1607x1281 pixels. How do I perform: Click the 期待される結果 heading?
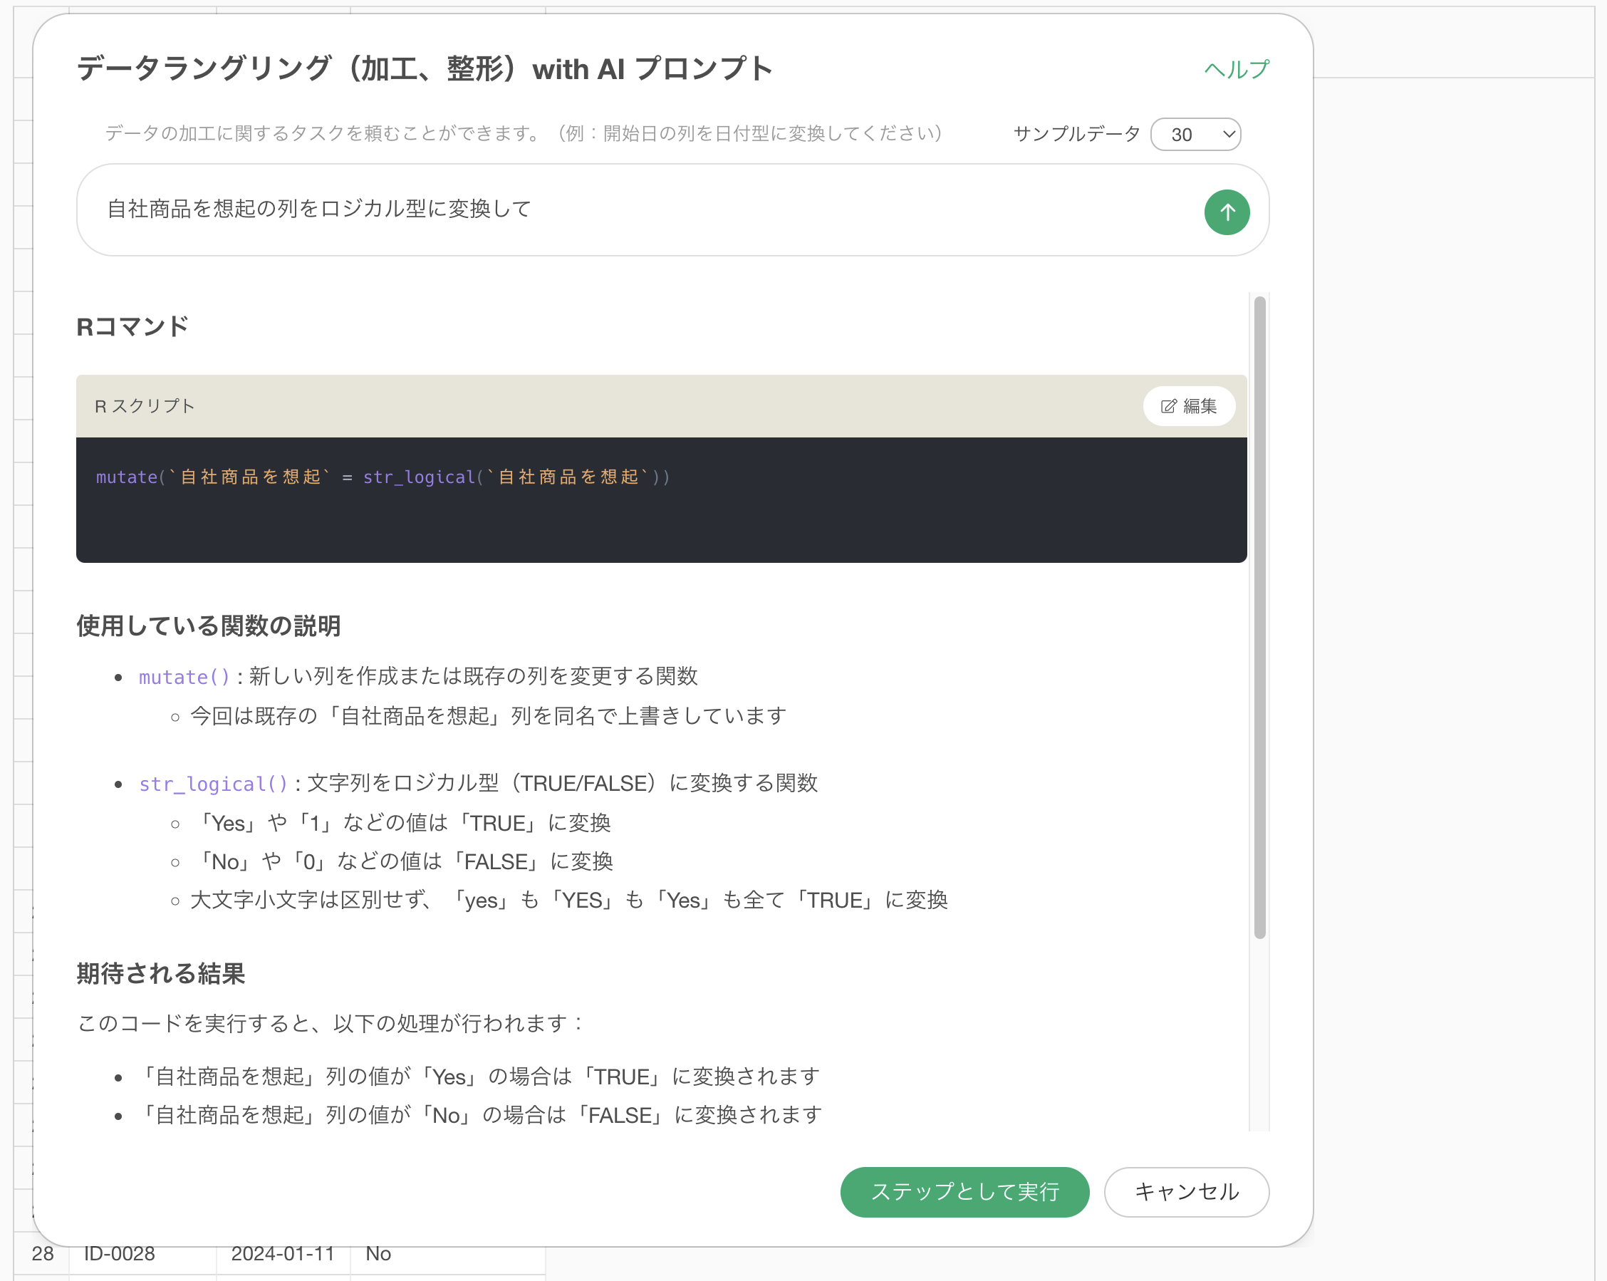click(x=160, y=973)
